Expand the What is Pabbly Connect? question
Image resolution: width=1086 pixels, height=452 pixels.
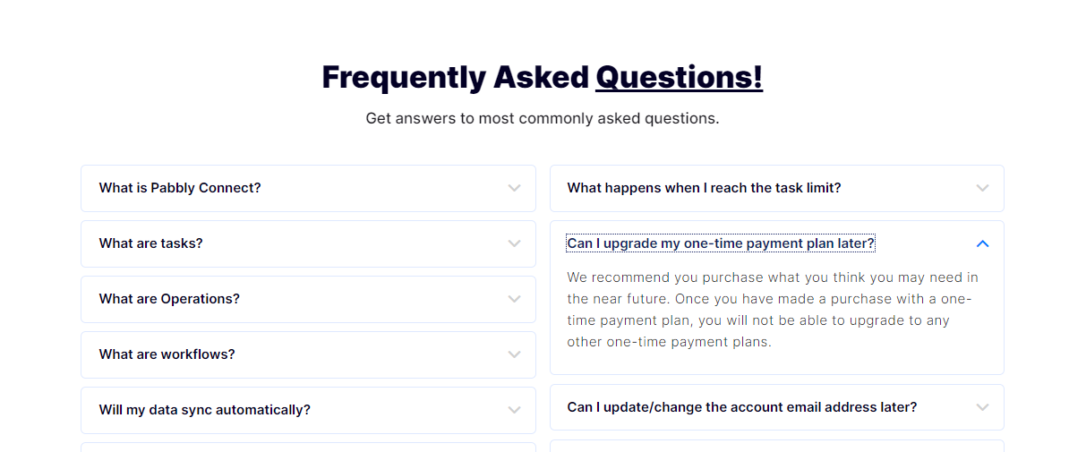pos(308,188)
